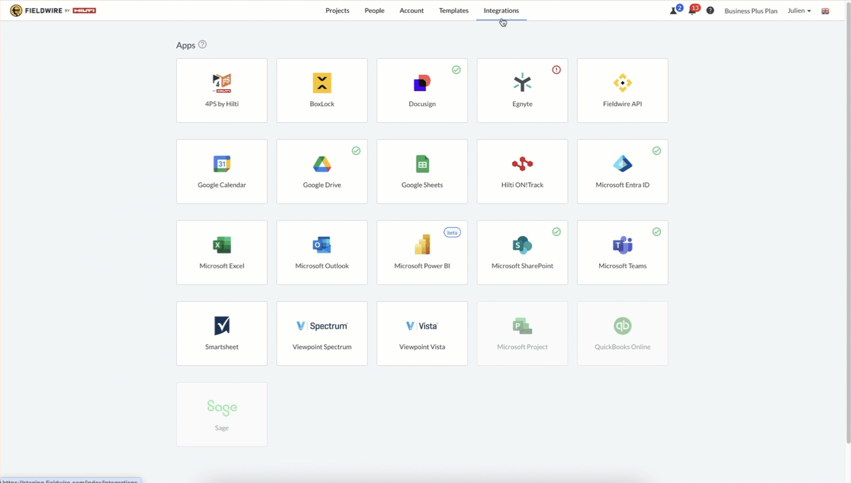851x483 pixels.
Task: Expand the Julien user dropdown
Action: pos(799,11)
